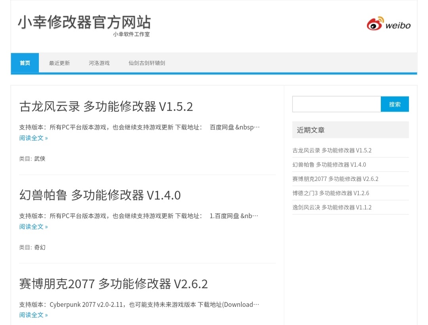
Task: Click the Cyberpunk 2077 v2.0-2.11 excerpt text
Action: (x=139, y=304)
